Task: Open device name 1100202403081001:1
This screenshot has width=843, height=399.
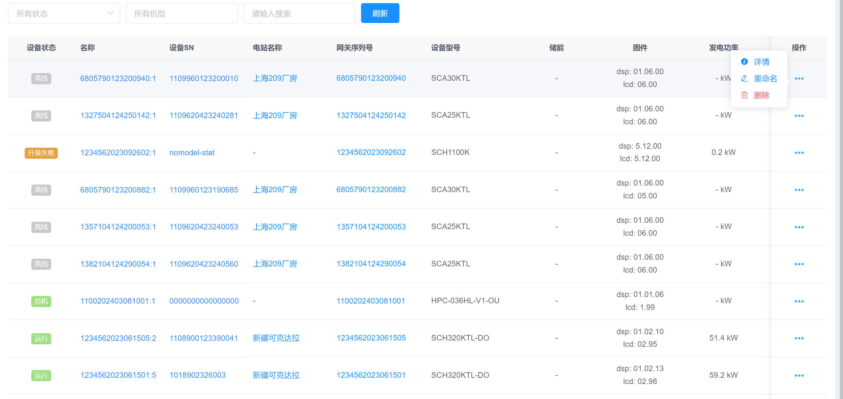Action: pyautogui.click(x=118, y=301)
